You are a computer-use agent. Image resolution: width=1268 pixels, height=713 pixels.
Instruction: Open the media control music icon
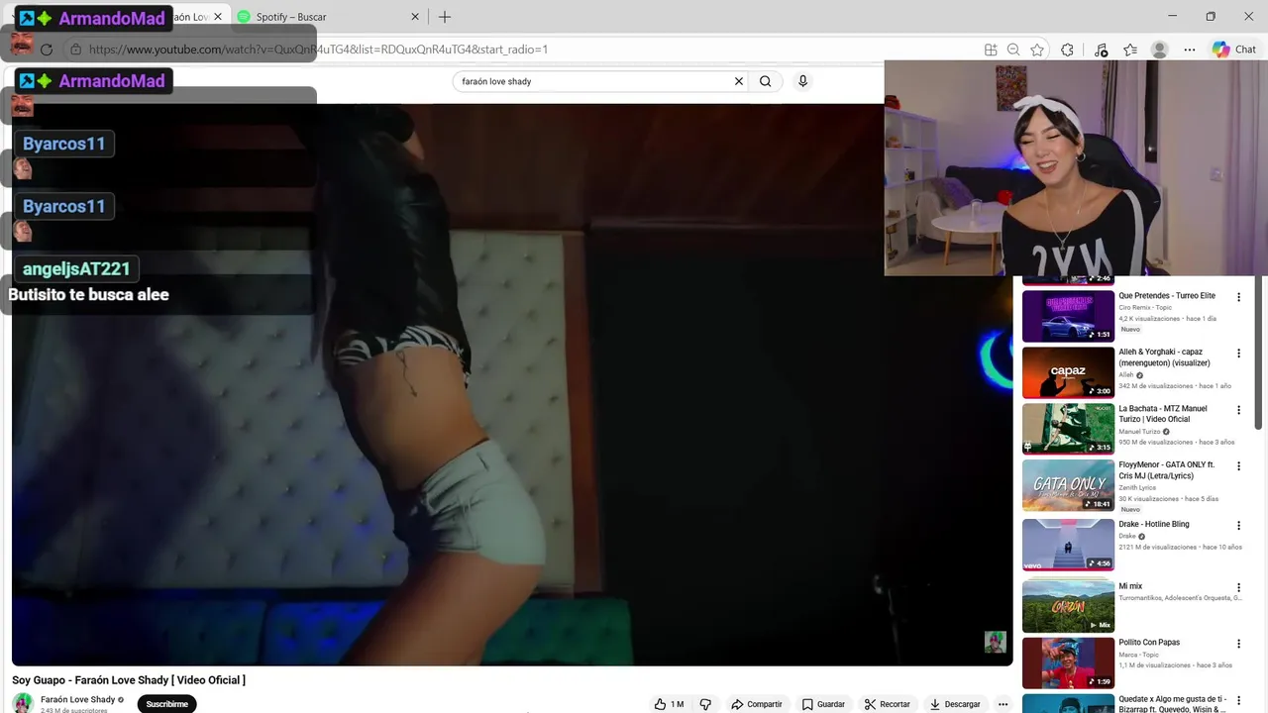[x=1102, y=50]
